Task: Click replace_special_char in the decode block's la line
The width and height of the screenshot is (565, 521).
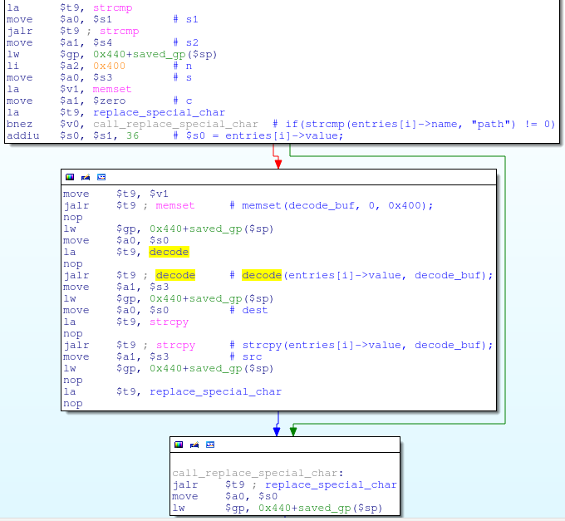Action: pos(215,391)
